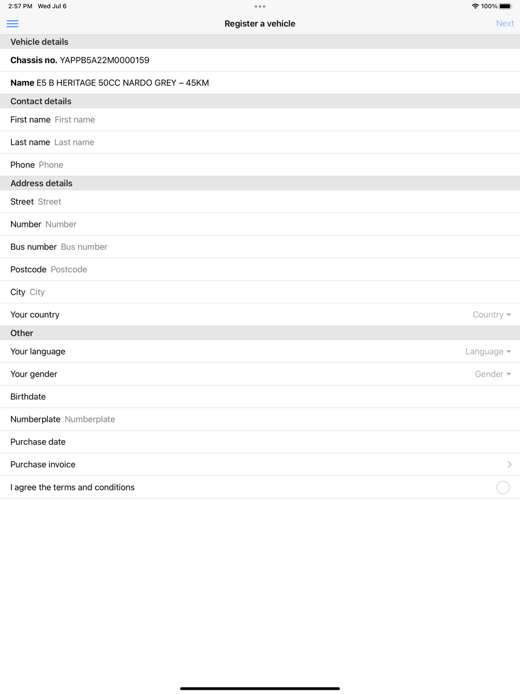Expand the Language dropdown
The image size is (520, 694).
point(488,352)
